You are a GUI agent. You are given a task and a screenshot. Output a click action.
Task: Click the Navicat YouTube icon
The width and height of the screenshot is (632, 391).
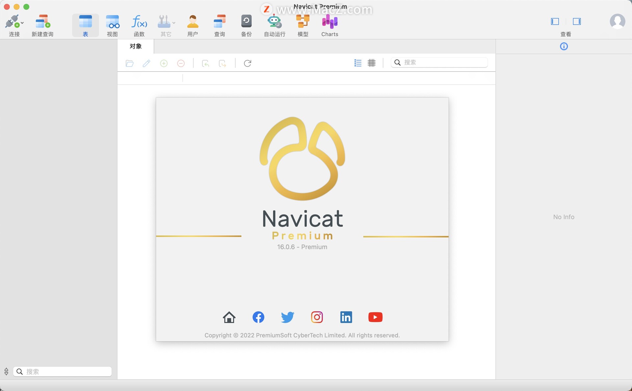point(375,317)
